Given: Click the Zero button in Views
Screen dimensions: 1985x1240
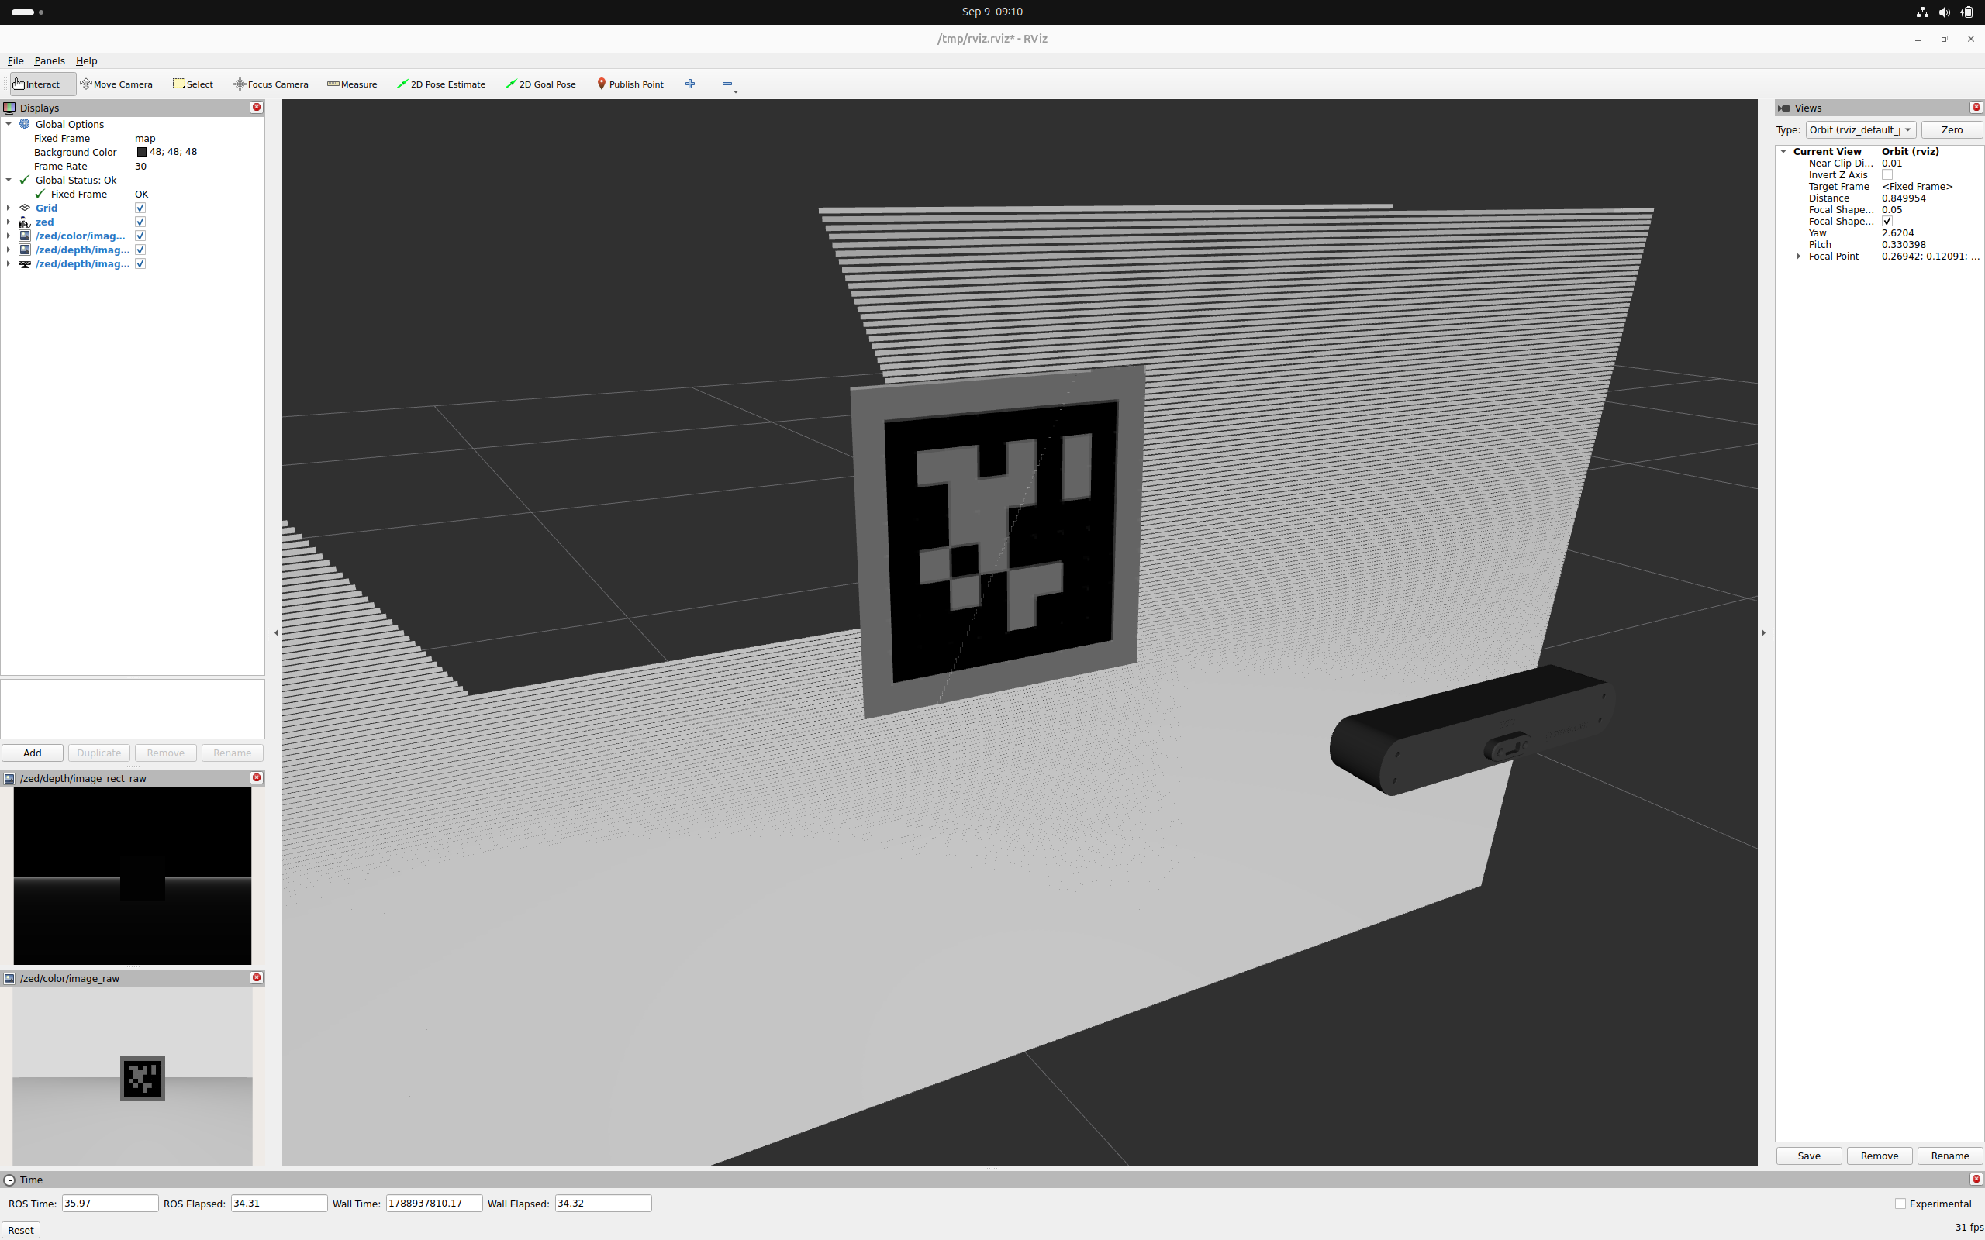Looking at the screenshot, I should click(x=1952, y=129).
